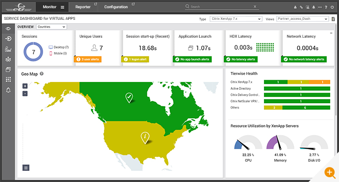Click the No app launch alerts button
This screenshot has height=182, width=339.
tap(192, 59)
